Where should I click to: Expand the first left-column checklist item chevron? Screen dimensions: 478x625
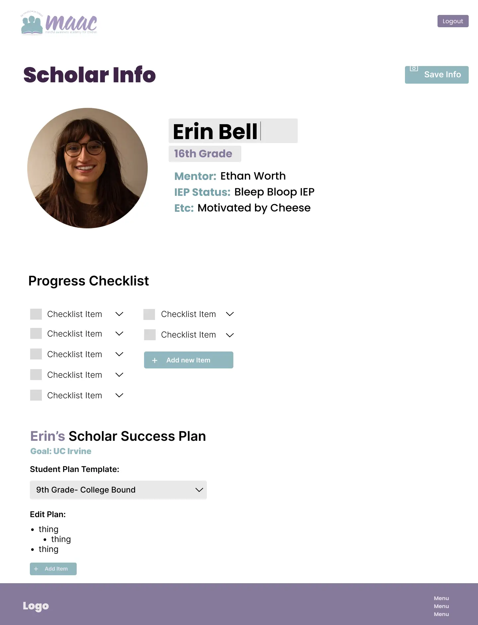click(119, 314)
